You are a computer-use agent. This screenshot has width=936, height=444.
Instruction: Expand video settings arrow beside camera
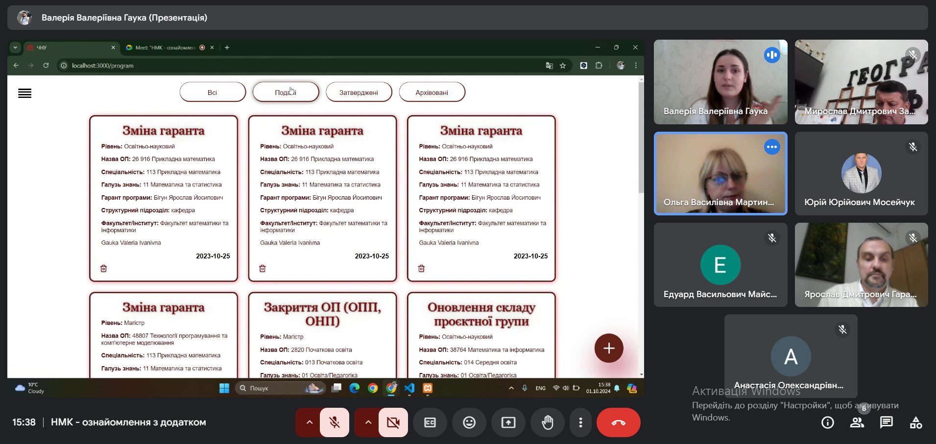tap(368, 422)
